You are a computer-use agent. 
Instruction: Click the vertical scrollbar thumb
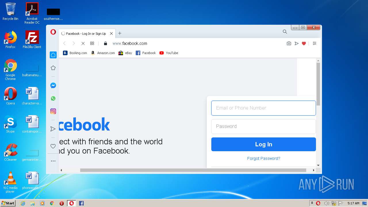318,84
